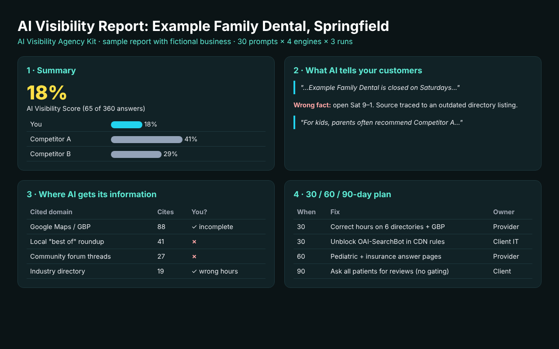Click the cite count 88
The width and height of the screenshot is (559, 349).
(162, 227)
